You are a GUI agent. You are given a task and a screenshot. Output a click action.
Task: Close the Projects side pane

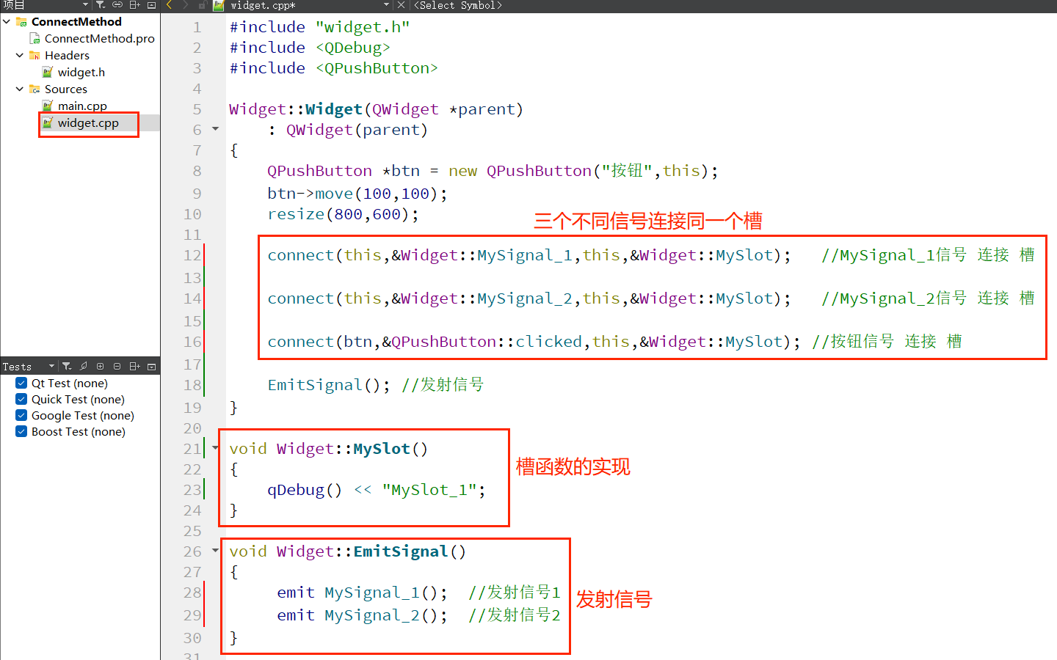(152, 5)
